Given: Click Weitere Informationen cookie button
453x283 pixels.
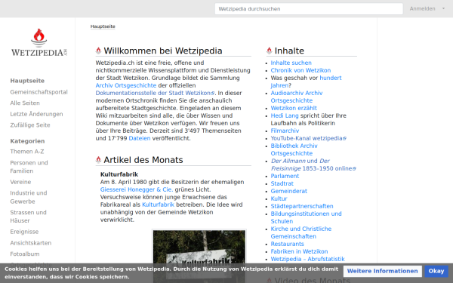Looking at the screenshot, I should point(382,271).
